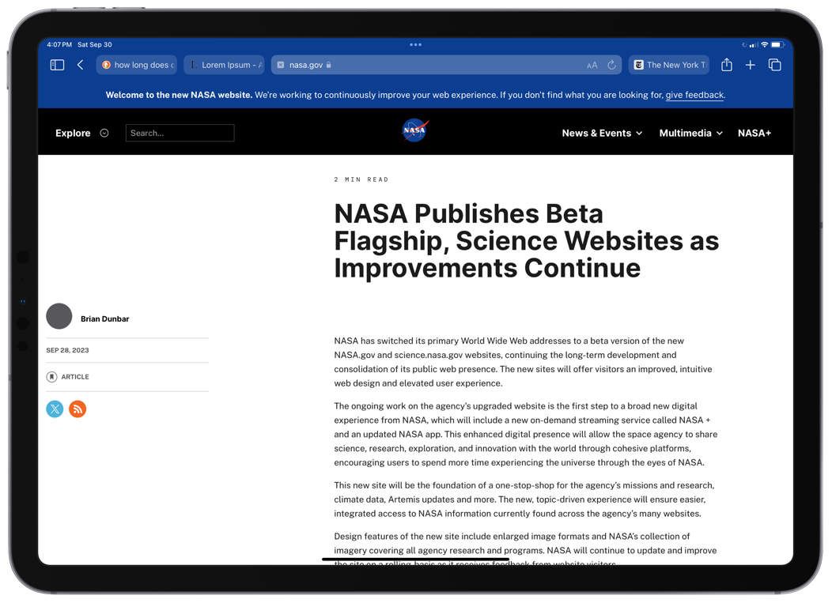Open the NASA+ navigation link
This screenshot has height=603, width=832.
(x=754, y=133)
